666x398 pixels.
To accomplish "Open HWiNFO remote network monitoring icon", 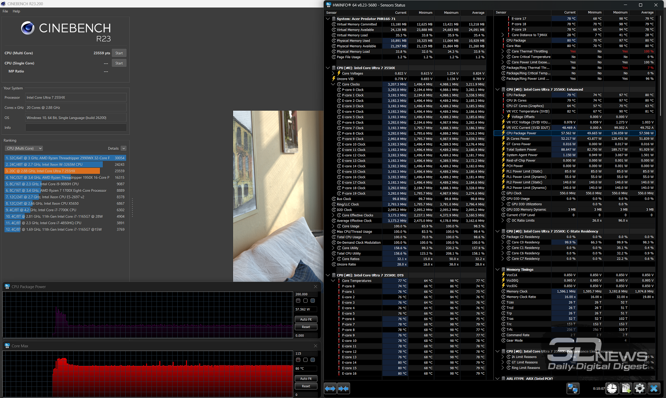I will [x=573, y=388].
